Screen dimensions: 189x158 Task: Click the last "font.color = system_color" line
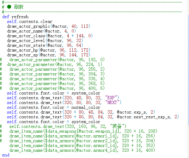pos(54,122)
